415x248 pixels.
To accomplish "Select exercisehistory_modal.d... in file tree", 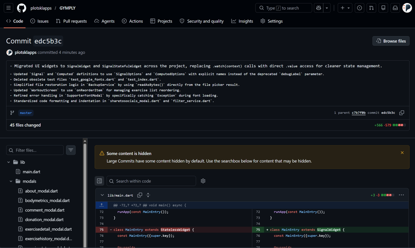I will pos(49,239).
